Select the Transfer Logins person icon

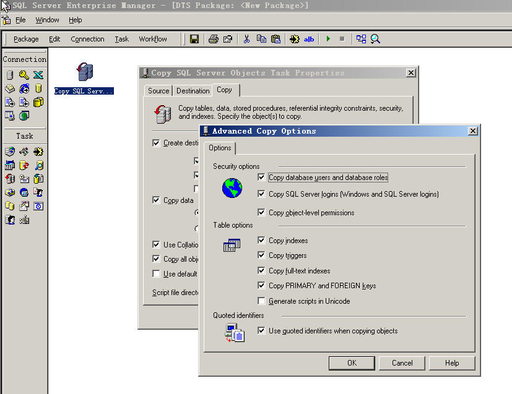pyautogui.click(x=10, y=220)
